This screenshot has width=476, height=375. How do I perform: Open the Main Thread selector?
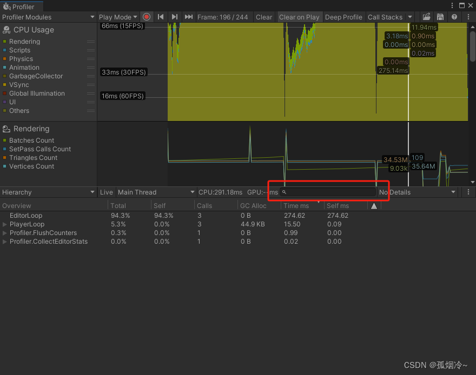pyautogui.click(x=156, y=192)
